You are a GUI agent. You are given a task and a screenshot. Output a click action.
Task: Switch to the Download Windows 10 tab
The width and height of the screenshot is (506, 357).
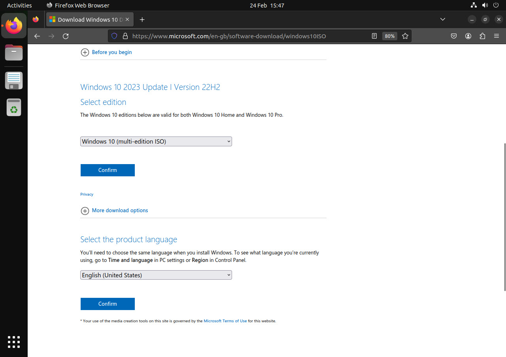87,19
